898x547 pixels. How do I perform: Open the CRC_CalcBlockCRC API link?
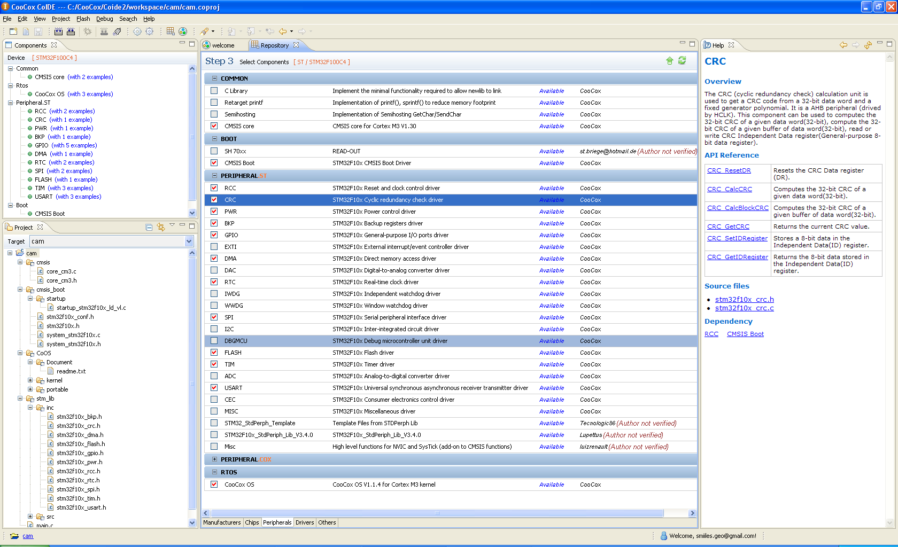coord(738,208)
